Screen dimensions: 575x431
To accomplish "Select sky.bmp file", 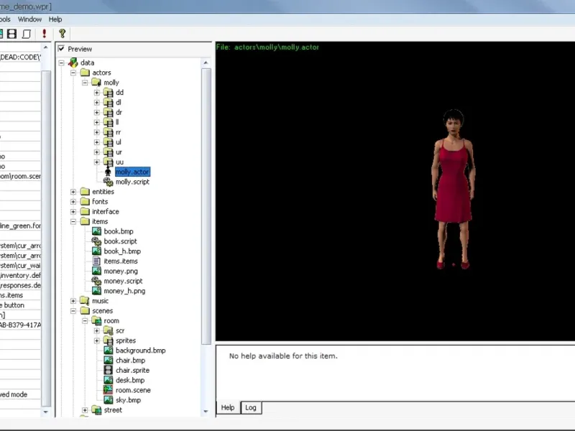I will (128, 400).
